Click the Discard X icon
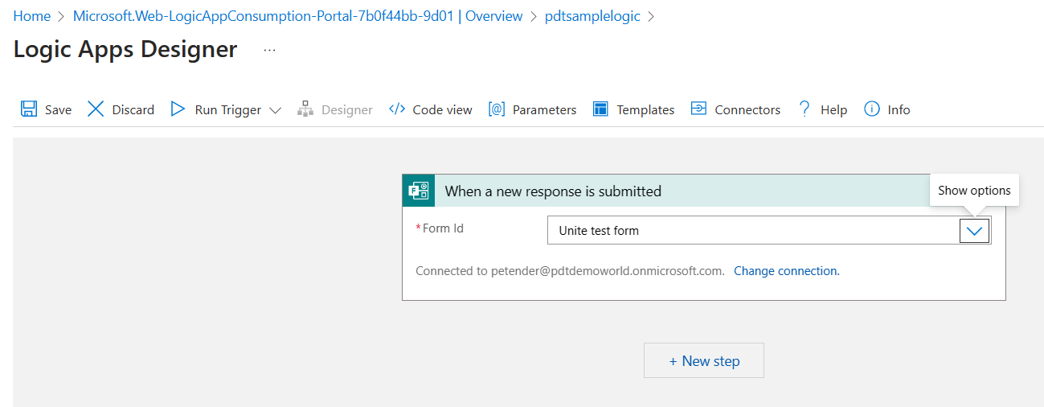 click(x=96, y=109)
